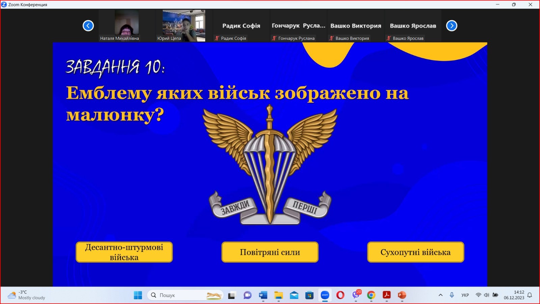Choose answer Повітряні сили
540x304 pixels.
(270, 252)
